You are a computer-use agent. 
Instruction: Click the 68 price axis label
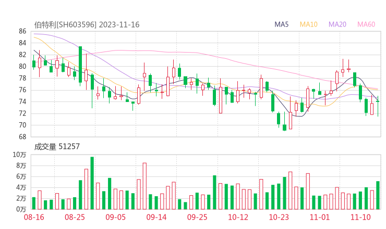(x=22, y=137)
